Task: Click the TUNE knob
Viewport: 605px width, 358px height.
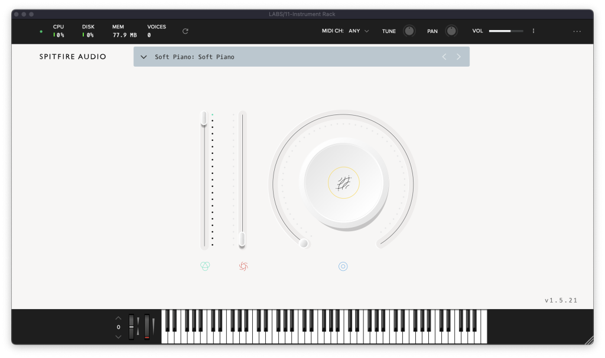Action: [x=409, y=31]
